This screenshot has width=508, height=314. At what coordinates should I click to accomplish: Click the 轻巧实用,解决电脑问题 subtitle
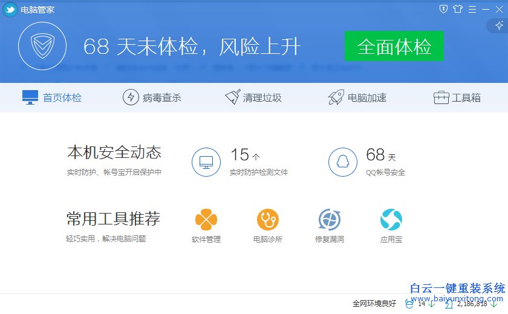[x=106, y=239]
